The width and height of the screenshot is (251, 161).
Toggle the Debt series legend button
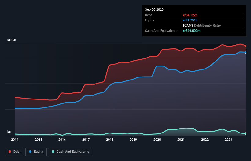click(x=15, y=152)
